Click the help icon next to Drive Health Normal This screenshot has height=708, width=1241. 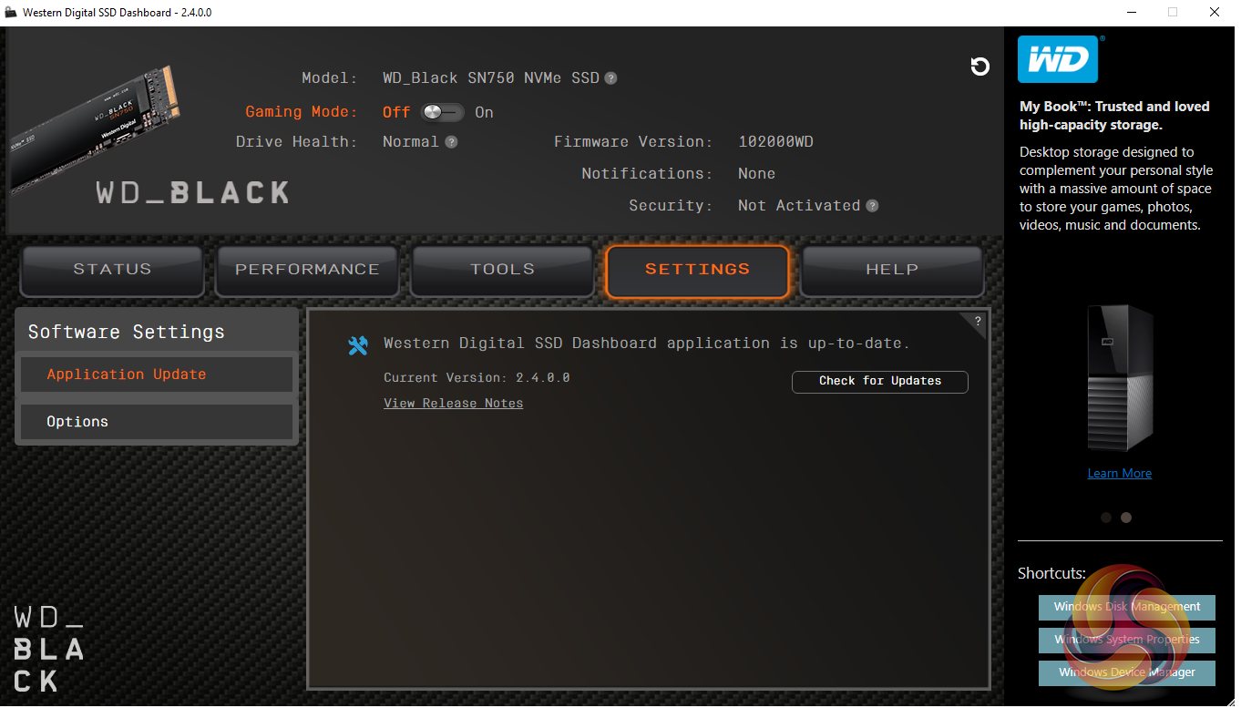[451, 142]
